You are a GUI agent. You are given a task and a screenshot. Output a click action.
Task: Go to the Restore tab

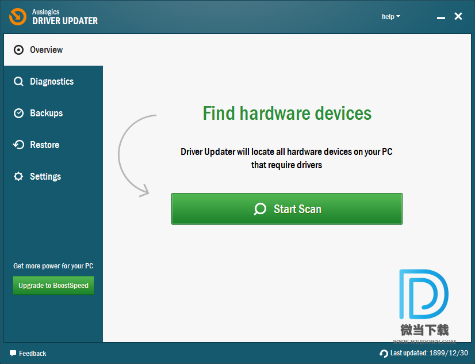53,145
